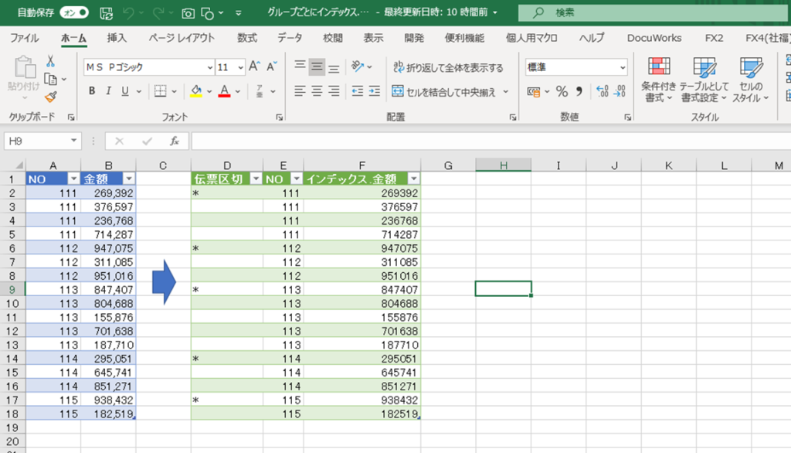Click Decrease Indent icon
The width and height of the screenshot is (791, 453).
(357, 91)
